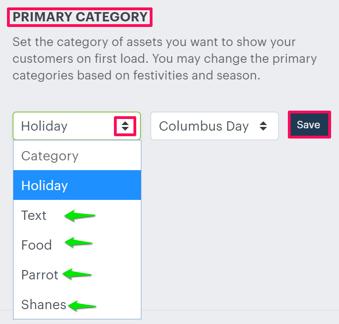Select the Shanes list option
The image size is (339, 324).
[44, 304]
